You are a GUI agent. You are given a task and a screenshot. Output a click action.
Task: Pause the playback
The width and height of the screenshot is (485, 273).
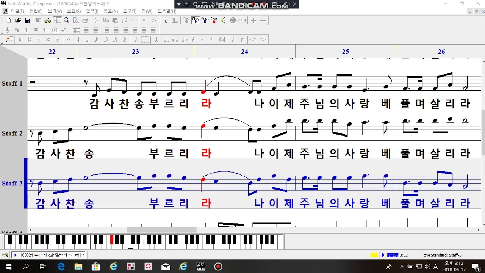pyautogui.click(x=205, y=20)
